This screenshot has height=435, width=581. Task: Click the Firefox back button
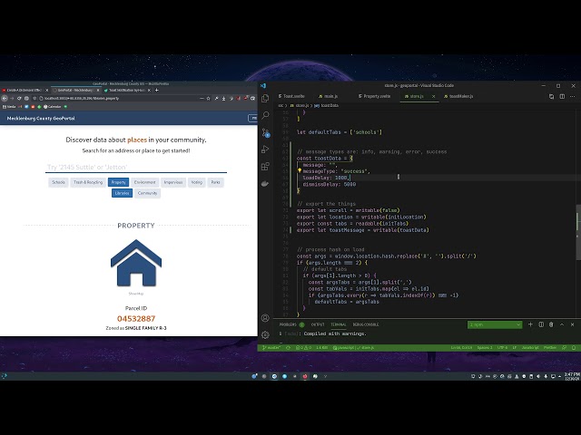(5, 99)
